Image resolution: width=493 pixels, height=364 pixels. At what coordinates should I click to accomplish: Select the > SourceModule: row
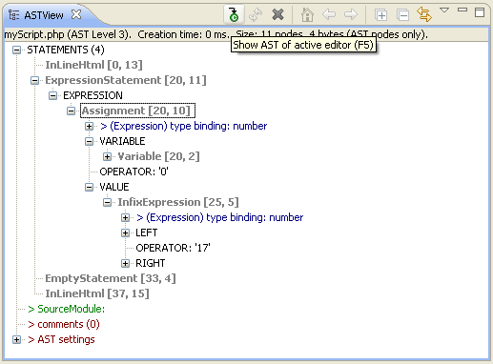pyautogui.click(x=67, y=309)
